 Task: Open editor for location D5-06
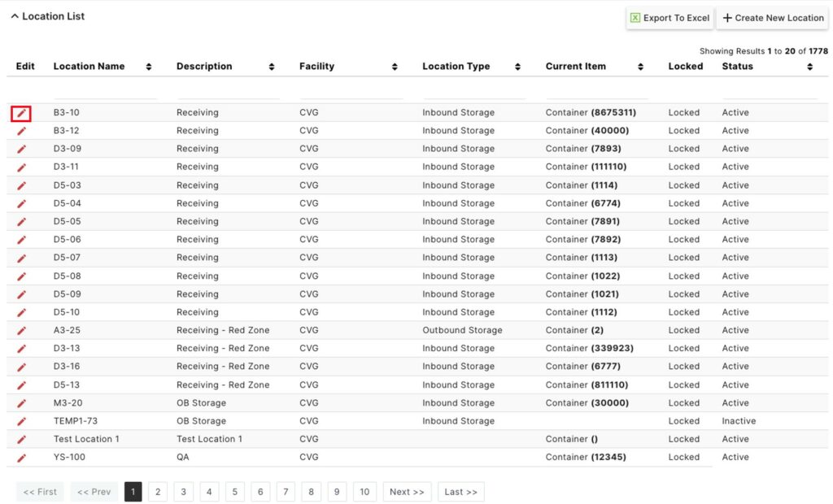click(21, 240)
